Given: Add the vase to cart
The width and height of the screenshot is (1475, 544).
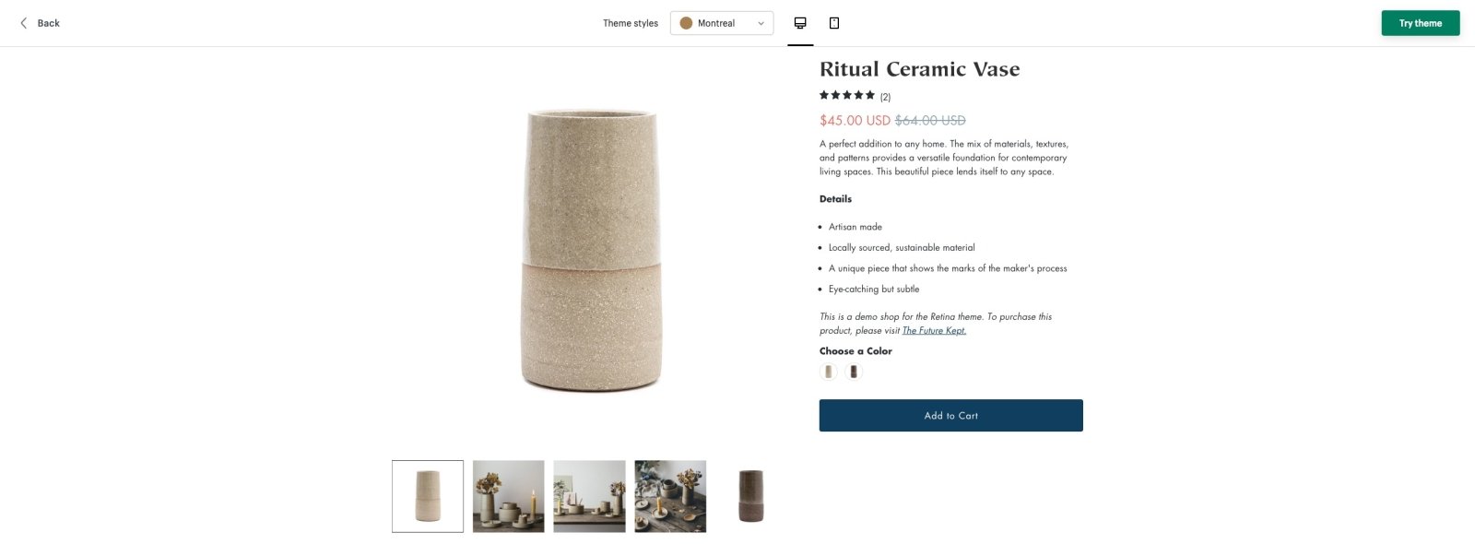Looking at the screenshot, I should [x=950, y=415].
